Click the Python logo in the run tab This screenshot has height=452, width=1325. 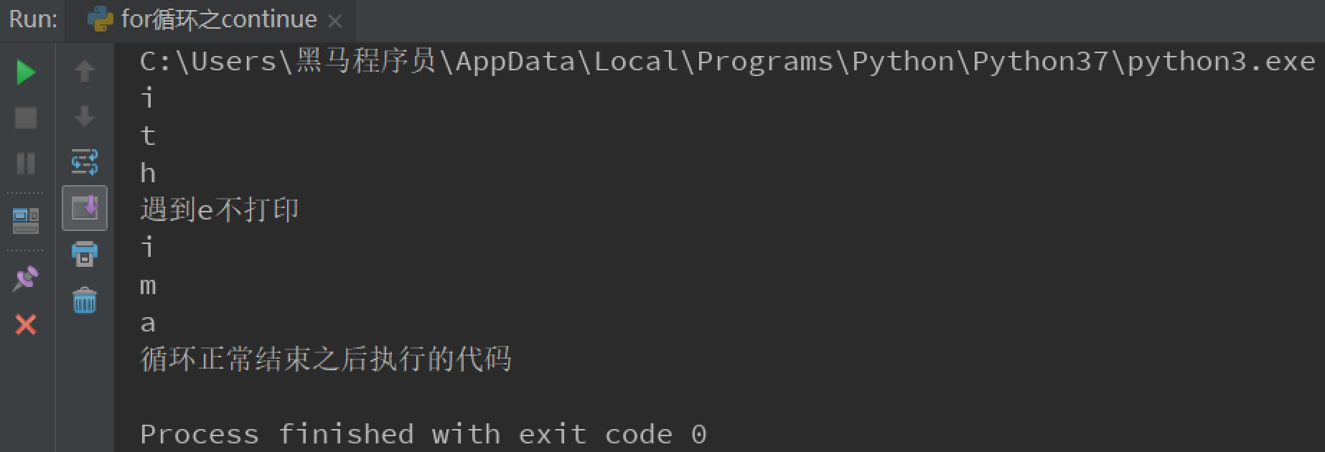coord(98,19)
